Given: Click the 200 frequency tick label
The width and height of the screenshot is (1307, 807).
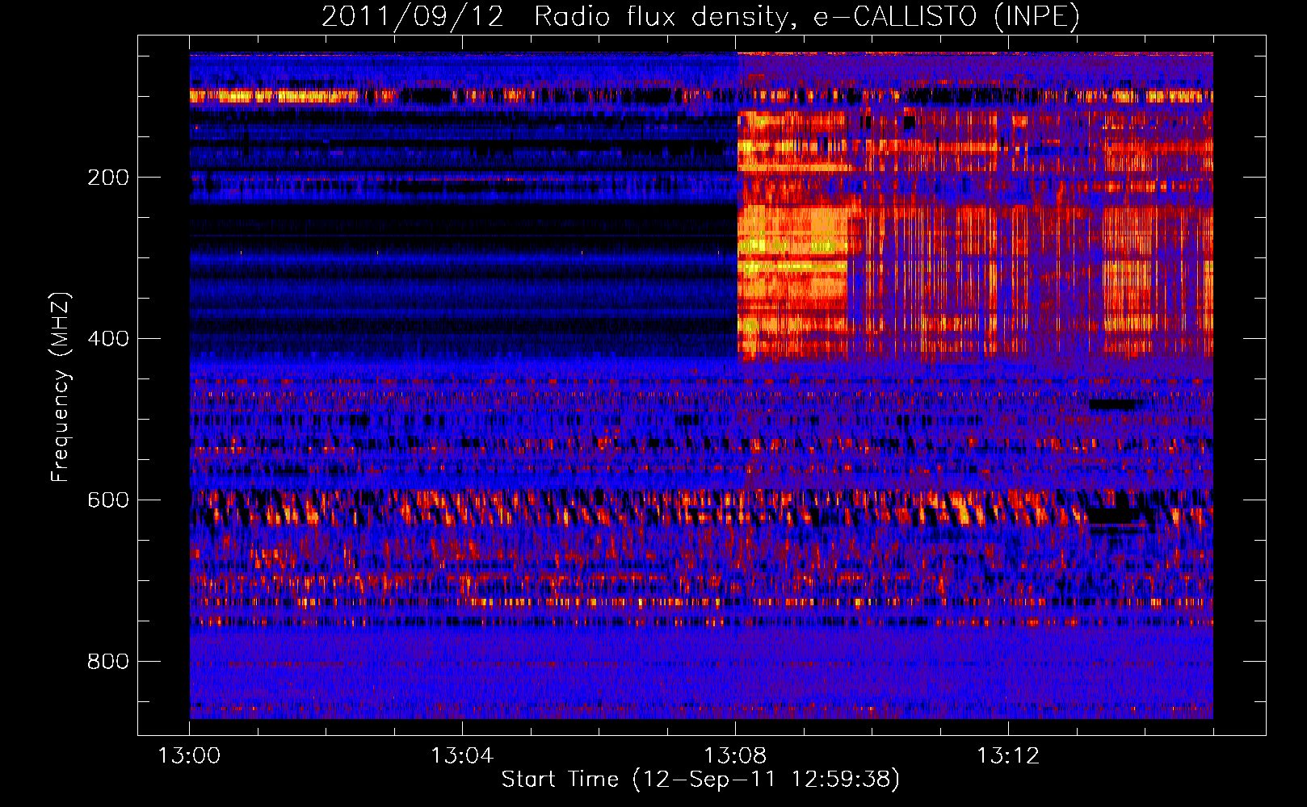Looking at the screenshot, I should (x=108, y=178).
